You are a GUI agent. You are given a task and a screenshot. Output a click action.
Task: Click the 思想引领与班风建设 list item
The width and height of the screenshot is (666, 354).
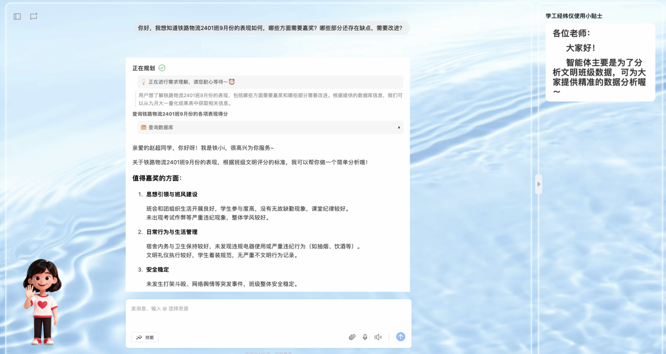point(172,194)
